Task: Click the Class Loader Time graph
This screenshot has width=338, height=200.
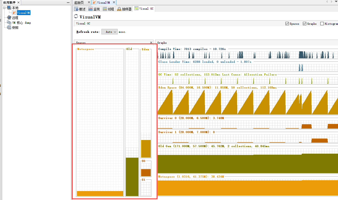Action: click(x=248, y=67)
